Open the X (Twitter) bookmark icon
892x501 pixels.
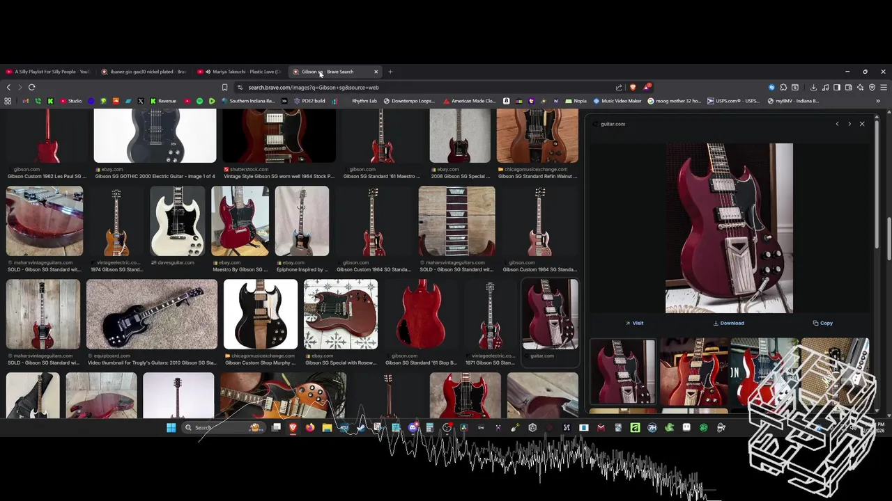point(141,101)
